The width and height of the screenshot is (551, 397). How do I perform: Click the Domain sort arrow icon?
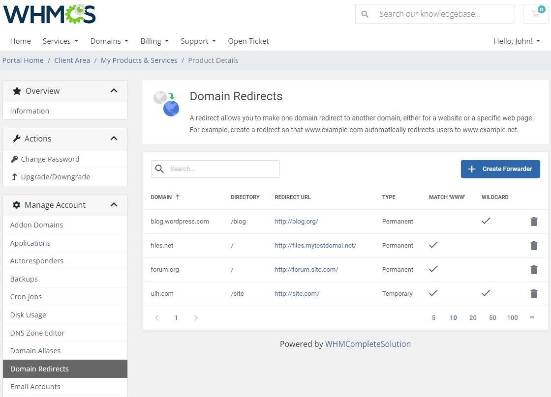pos(178,197)
